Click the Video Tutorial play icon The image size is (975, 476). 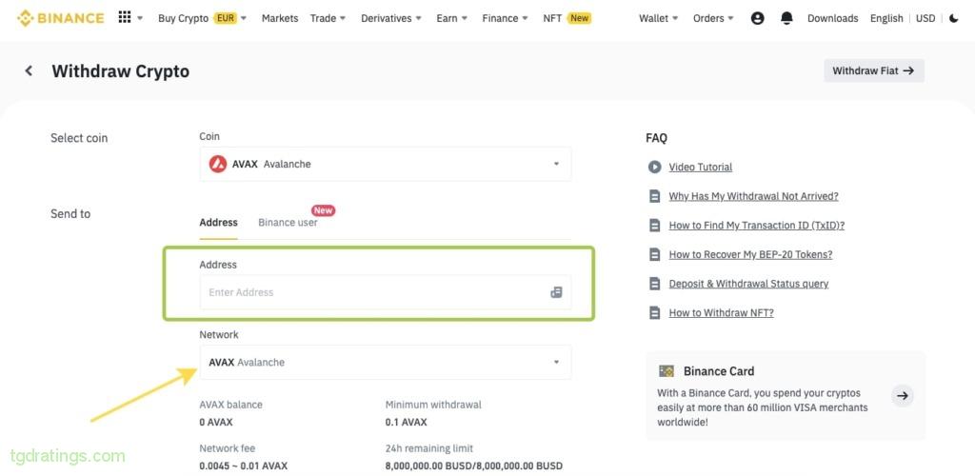654,167
